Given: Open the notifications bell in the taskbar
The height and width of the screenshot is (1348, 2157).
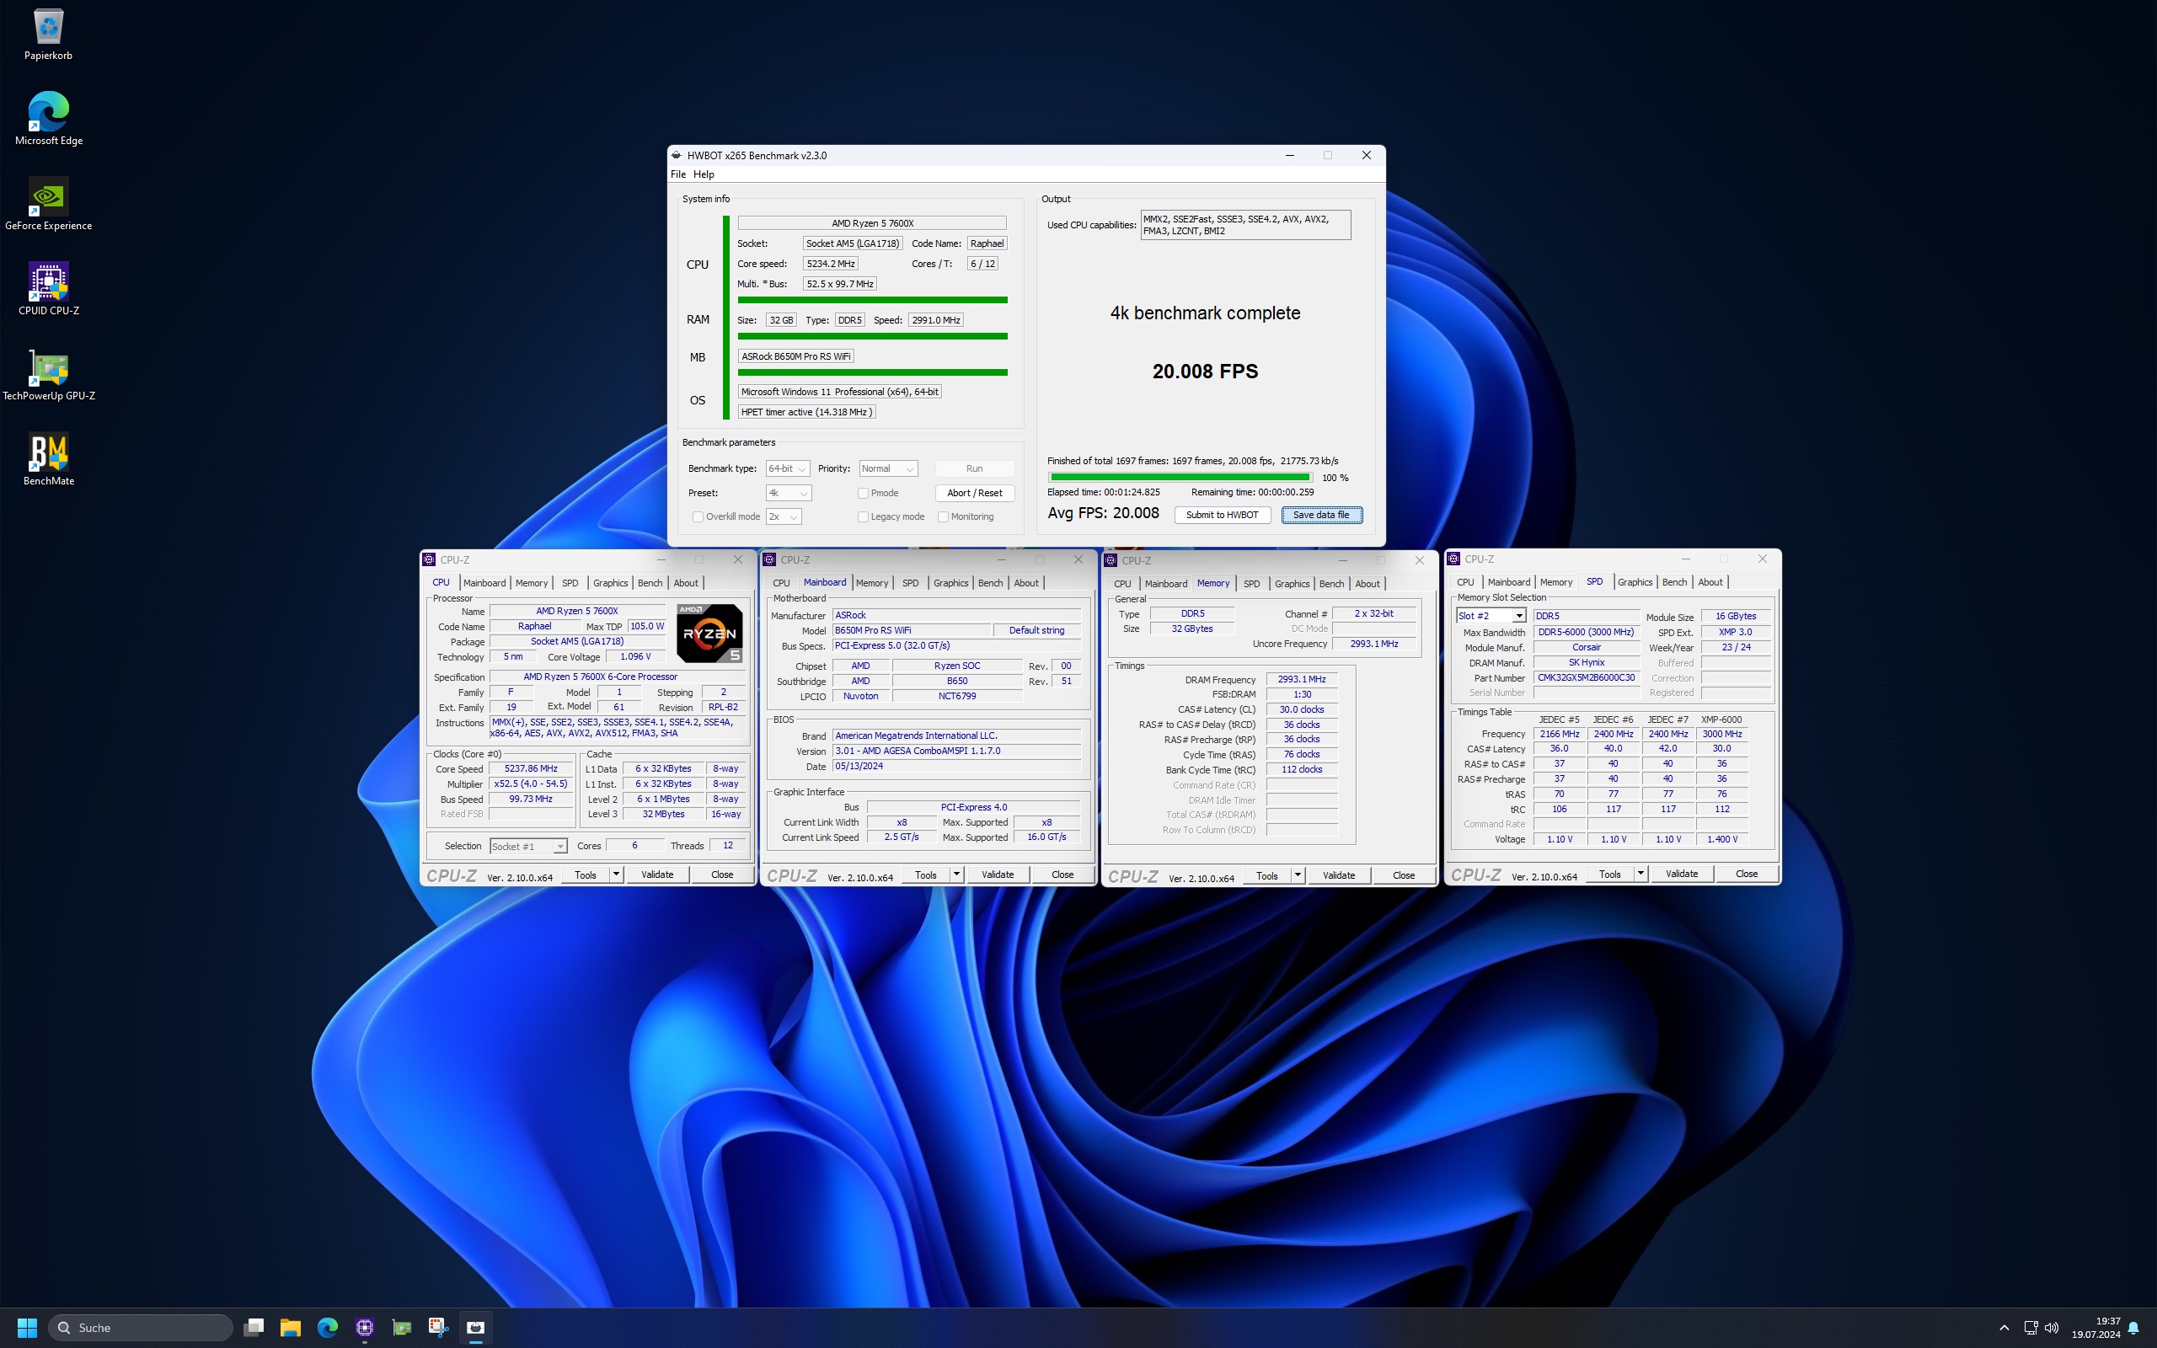Looking at the screenshot, I should coord(2133,1328).
